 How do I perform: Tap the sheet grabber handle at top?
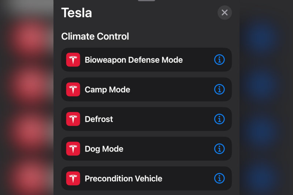(x=146, y=1)
